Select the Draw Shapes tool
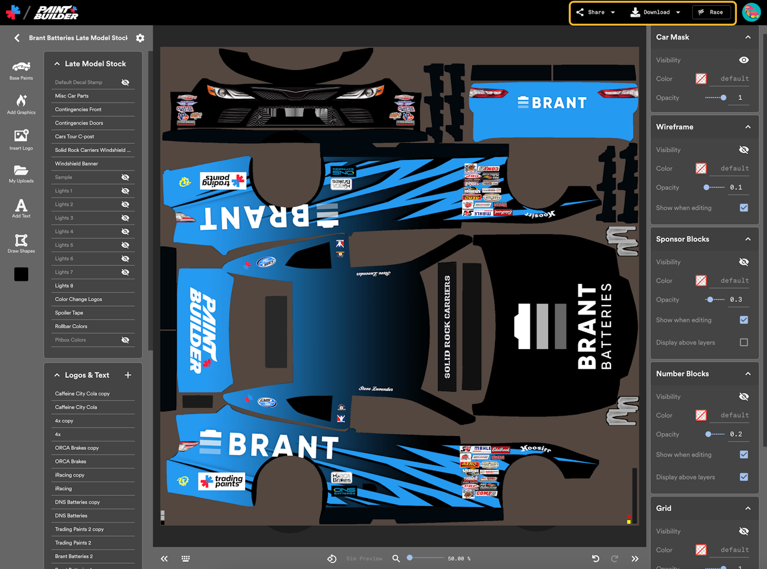Viewport: 767px width, 569px height. pyautogui.click(x=21, y=243)
